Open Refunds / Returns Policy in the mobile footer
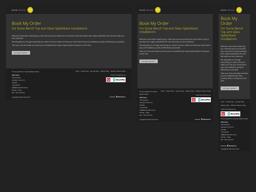The width and height of the screenshot is (256, 192). (x=238, y=105)
